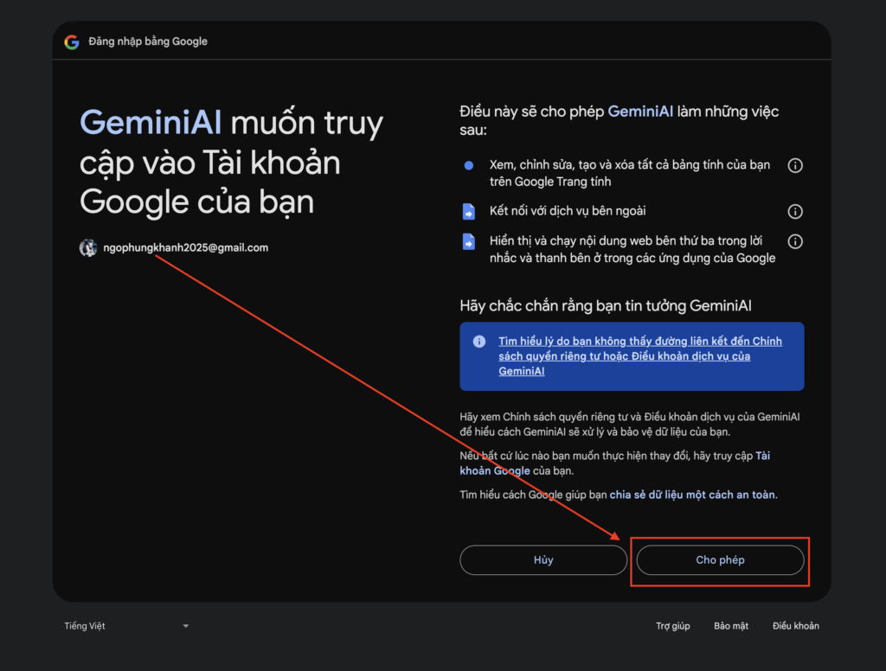Click the 'Đăng nhập bằng Google' header text
The image size is (886, 671).
click(148, 42)
